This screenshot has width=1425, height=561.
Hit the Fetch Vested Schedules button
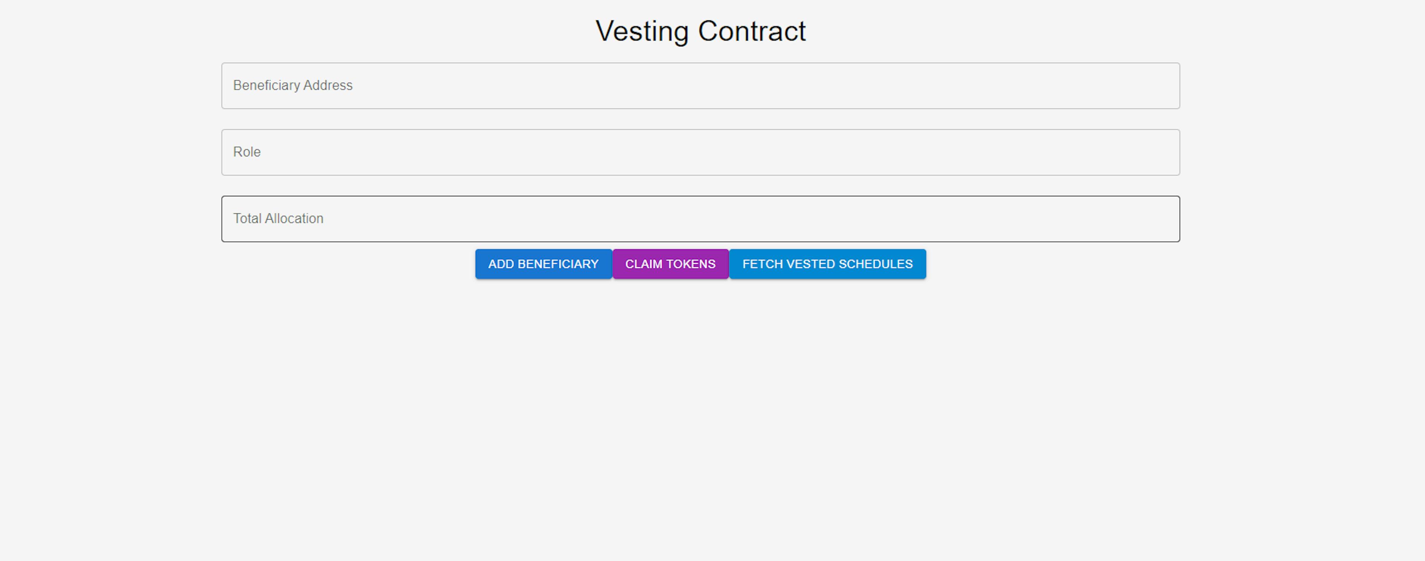click(x=827, y=264)
